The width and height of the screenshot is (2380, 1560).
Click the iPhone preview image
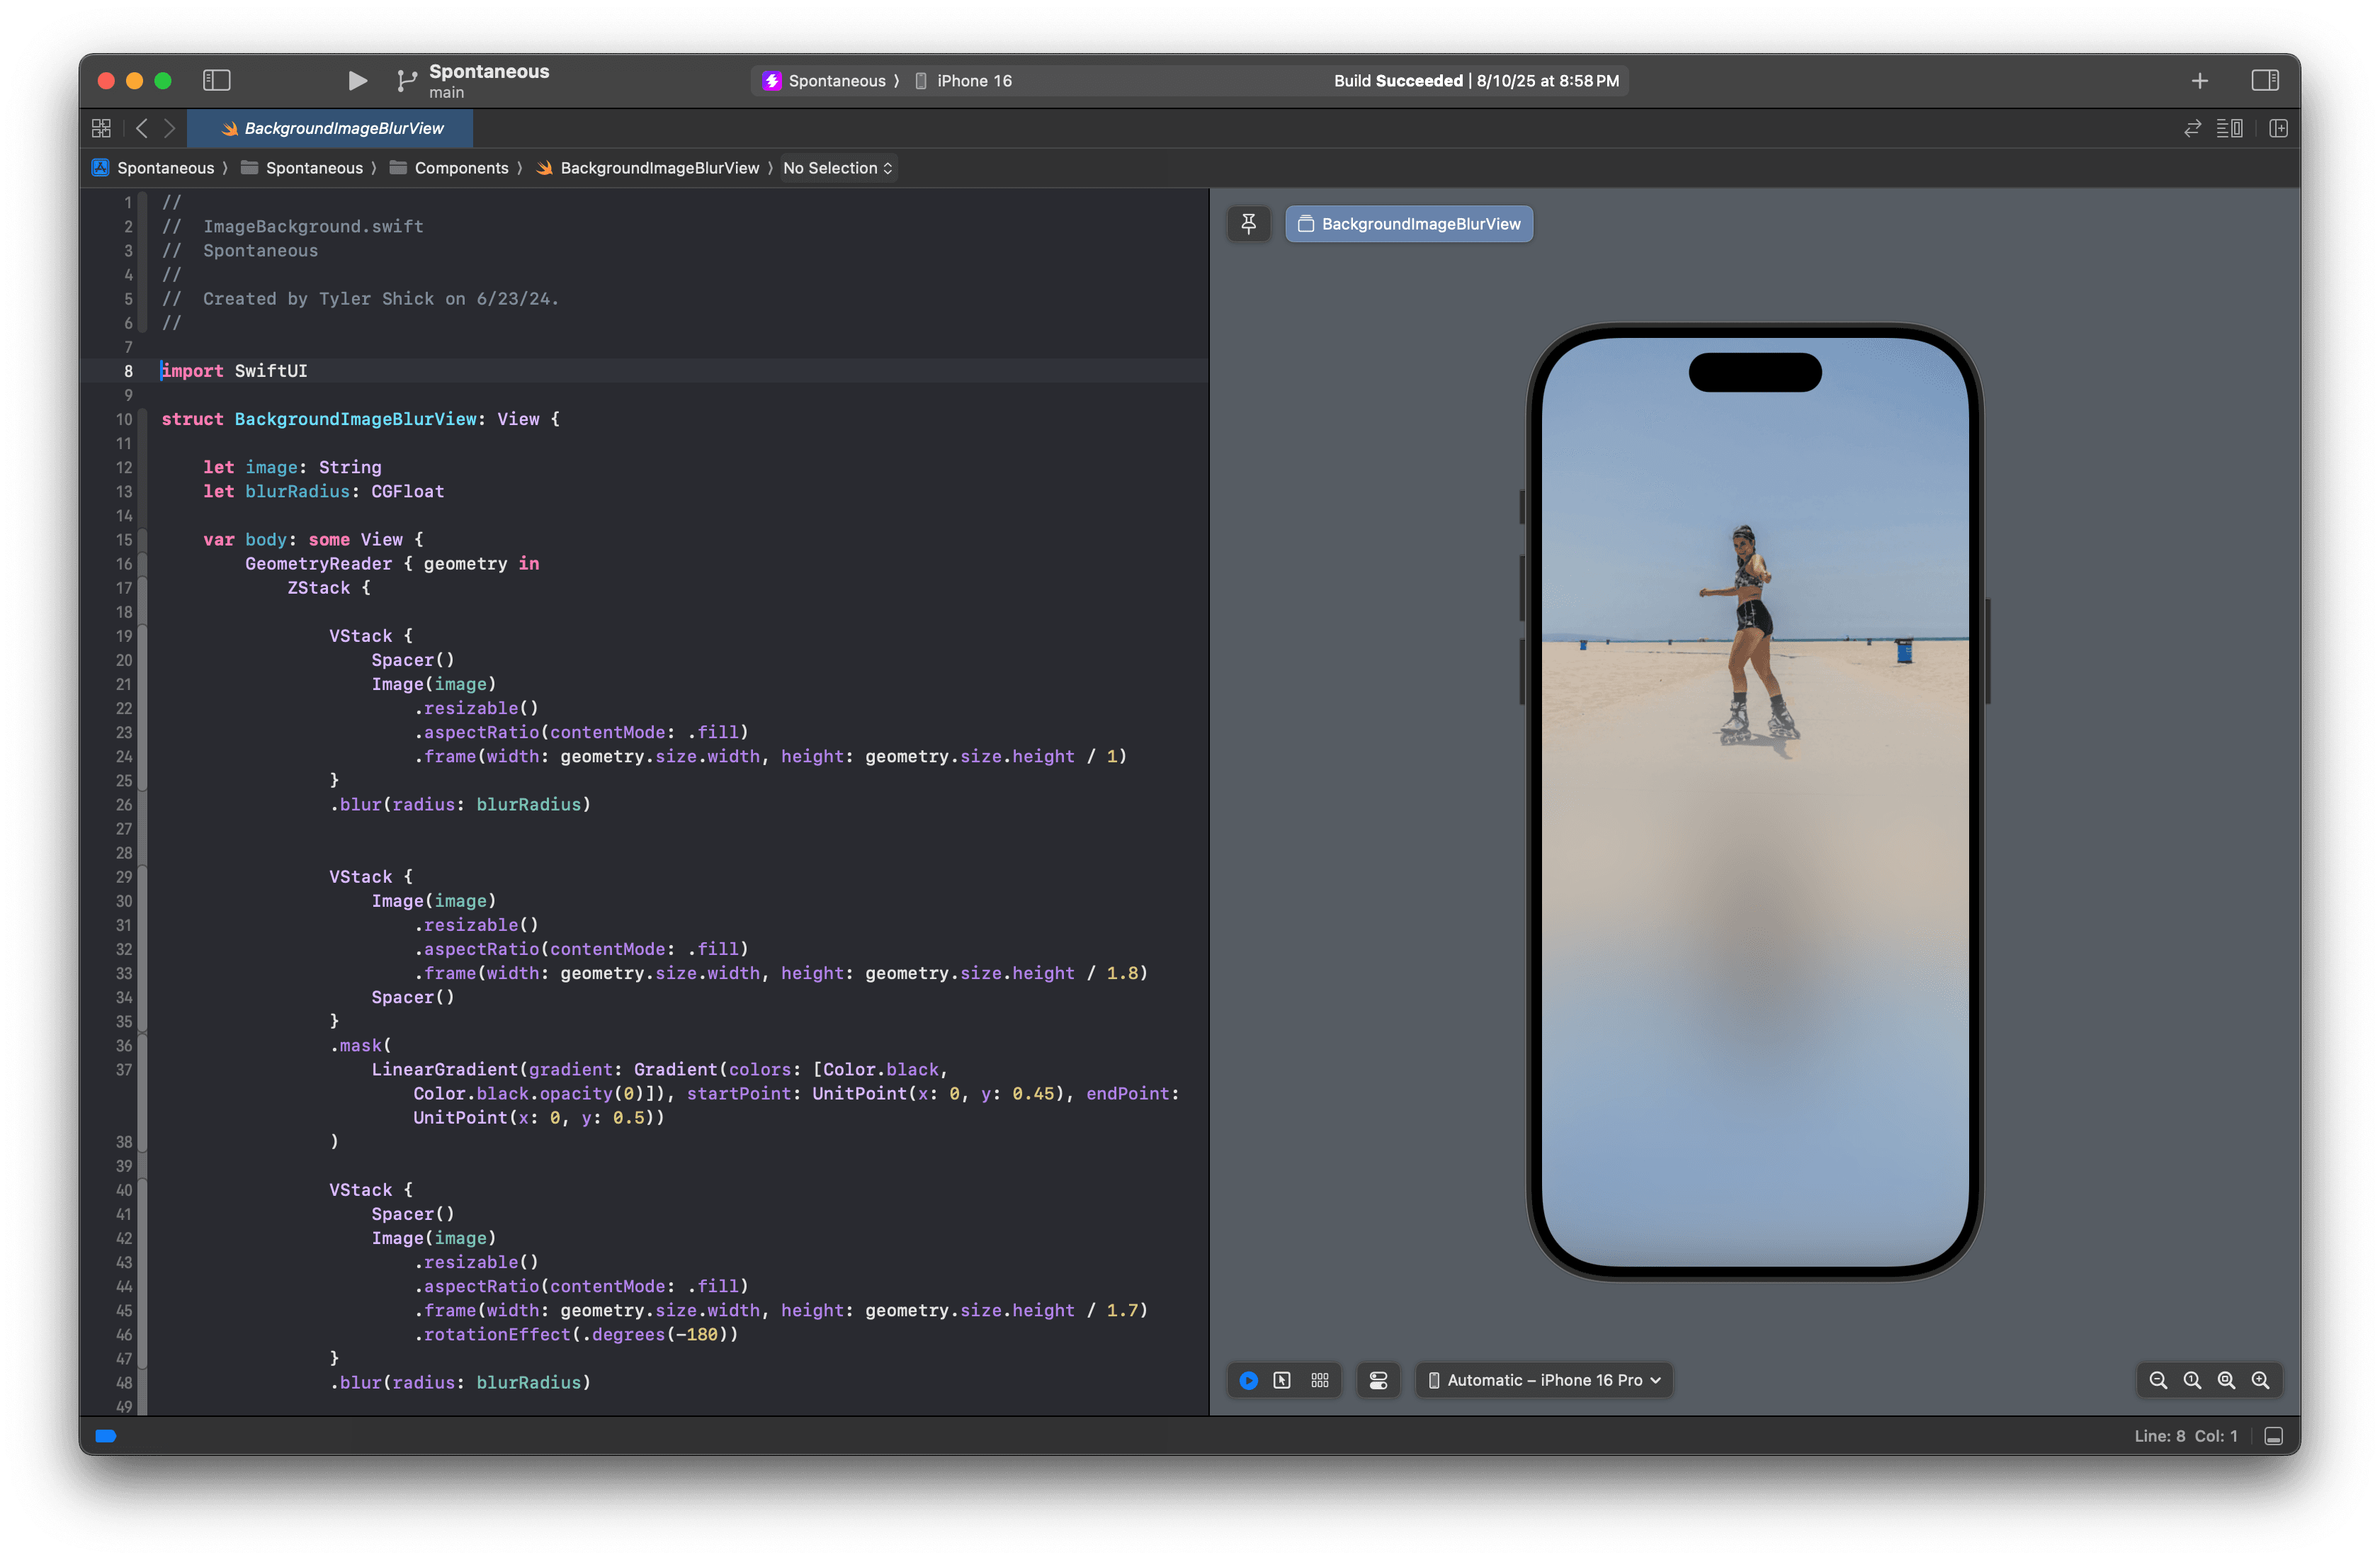pos(1754,800)
